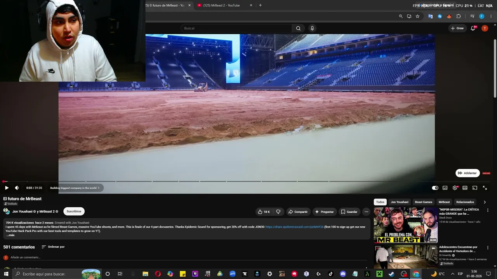Open the Windows Start menu

(x=6, y=274)
